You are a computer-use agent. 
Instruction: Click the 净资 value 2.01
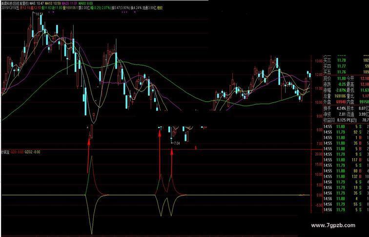(x=342, y=114)
